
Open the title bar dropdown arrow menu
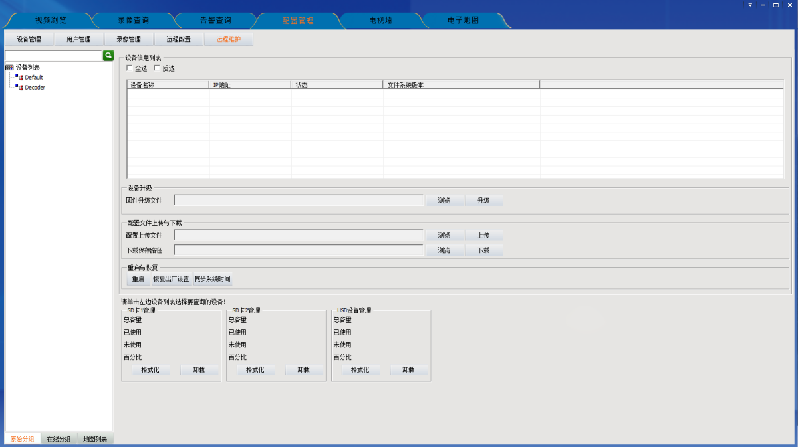coord(750,5)
